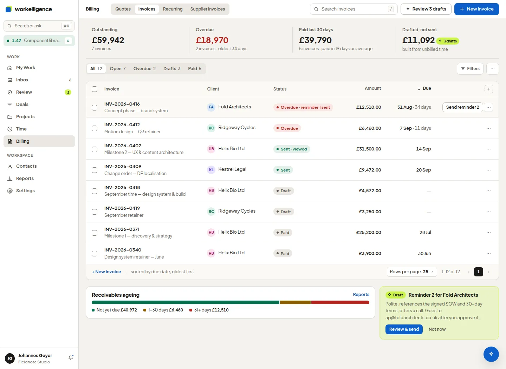
Task: Select the INV-2026-0418 row checkbox
Action: coord(95,191)
